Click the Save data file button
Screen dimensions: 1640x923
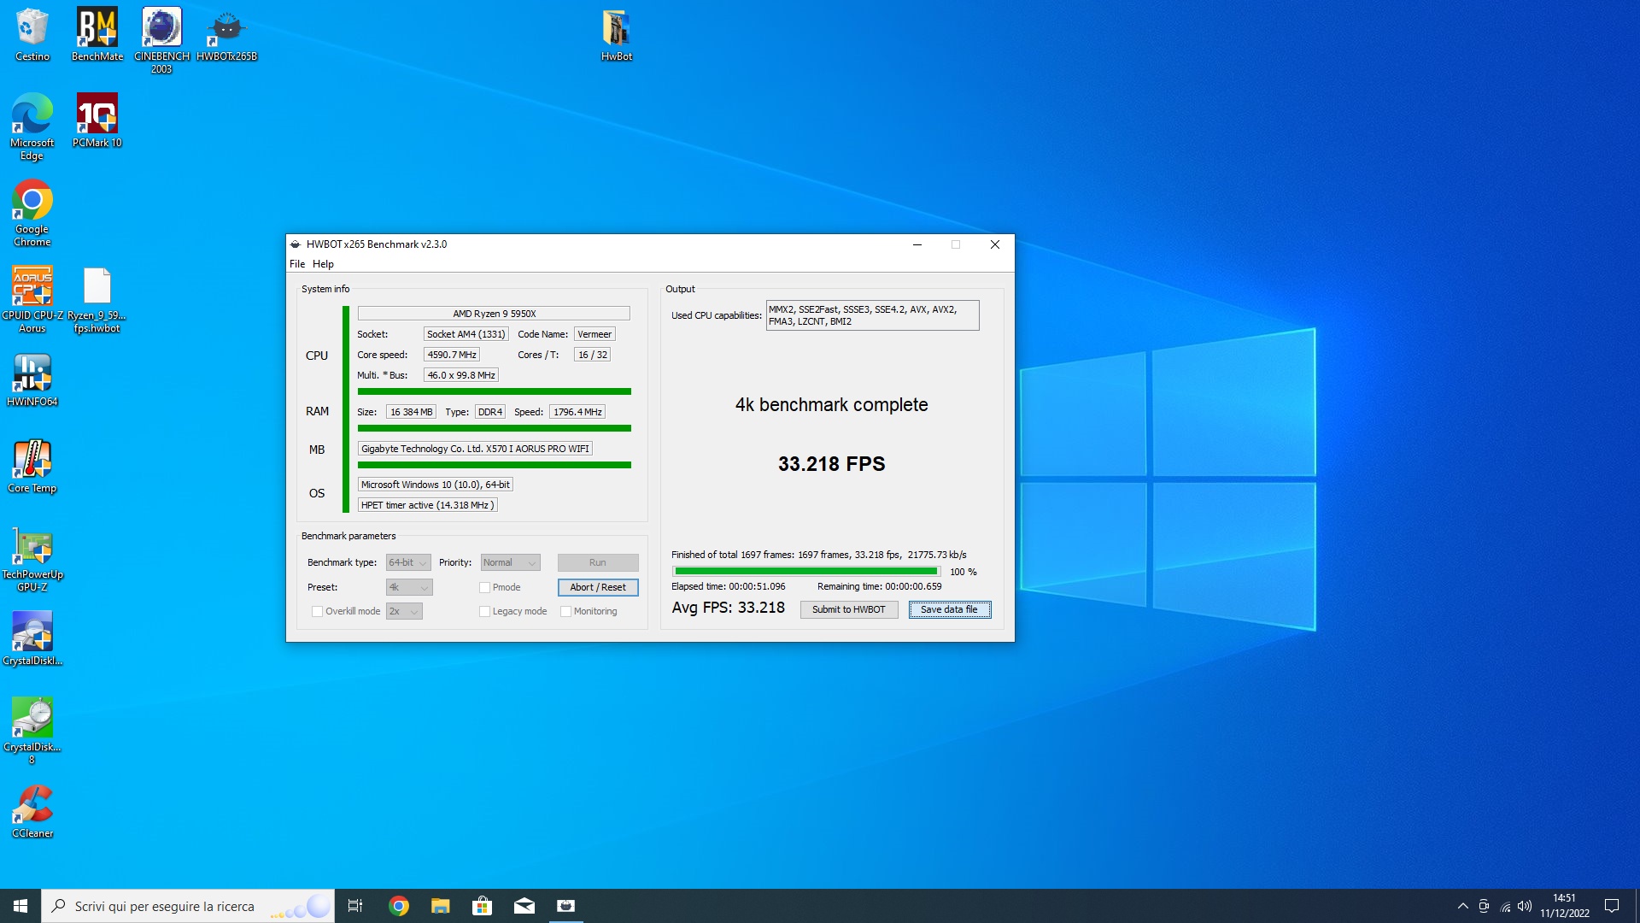[950, 609]
